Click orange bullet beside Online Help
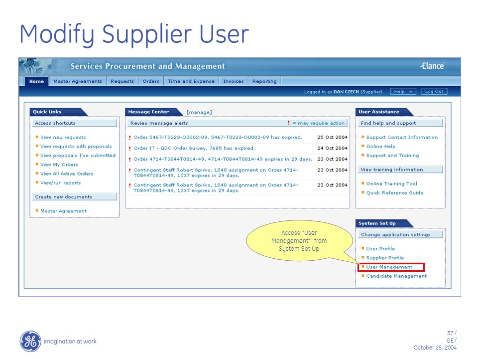The image size is (478, 359). (363, 146)
